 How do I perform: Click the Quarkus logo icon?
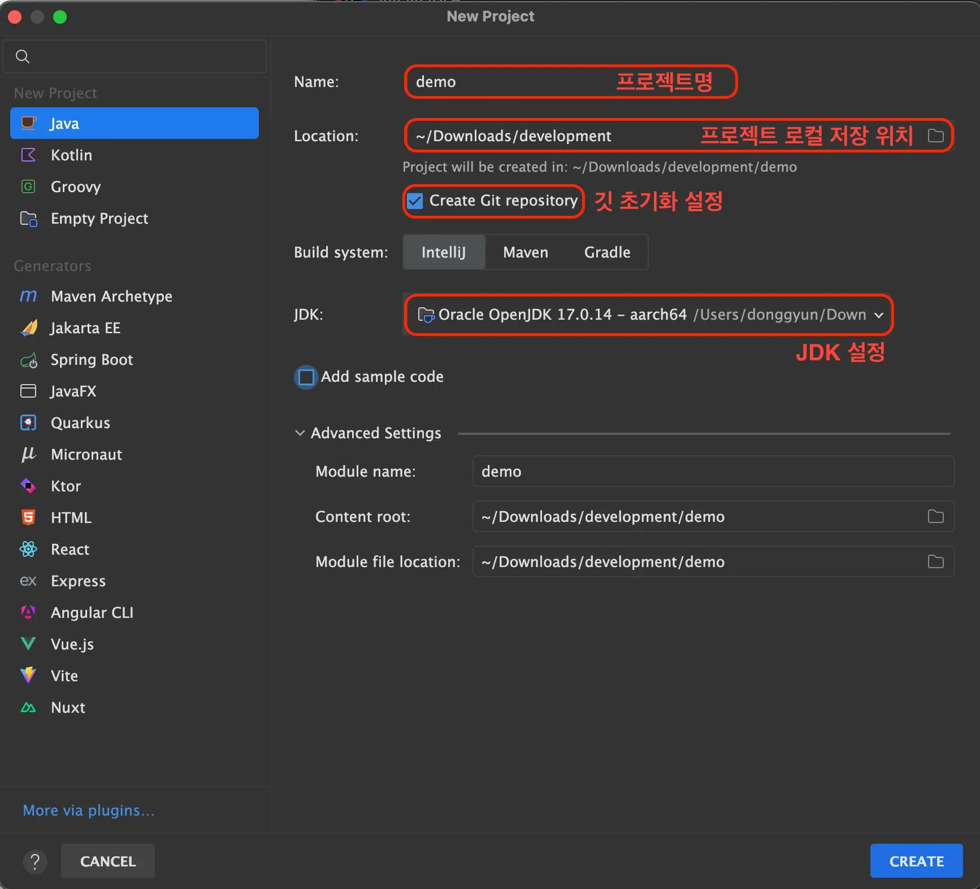click(x=28, y=422)
